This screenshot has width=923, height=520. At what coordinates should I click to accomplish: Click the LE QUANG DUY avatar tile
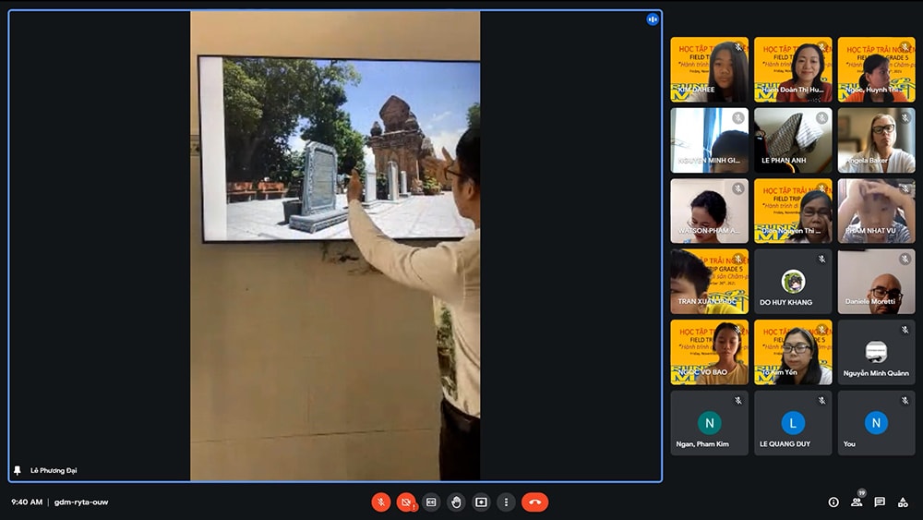click(792, 423)
